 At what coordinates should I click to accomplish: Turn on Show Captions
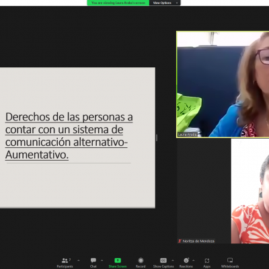click(x=163, y=263)
